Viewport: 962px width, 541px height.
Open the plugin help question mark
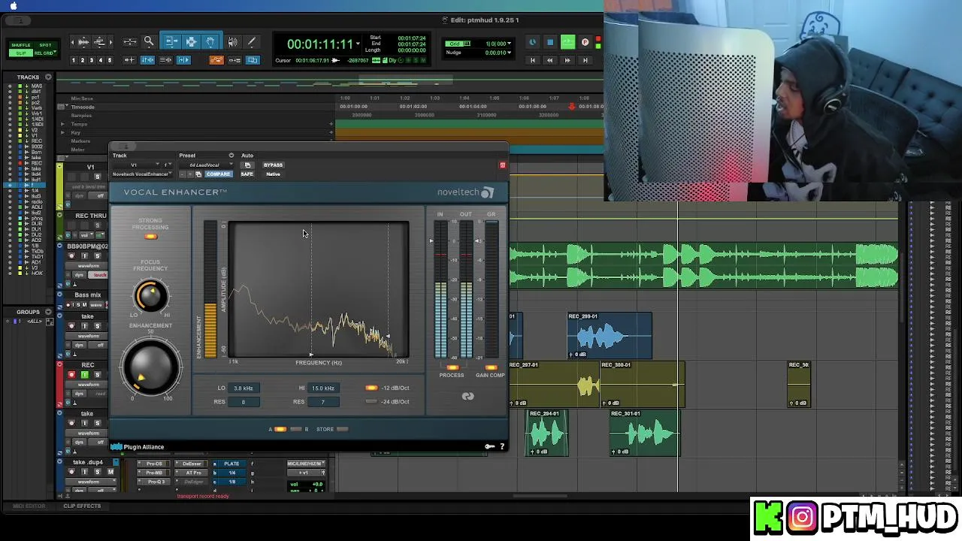coord(502,447)
